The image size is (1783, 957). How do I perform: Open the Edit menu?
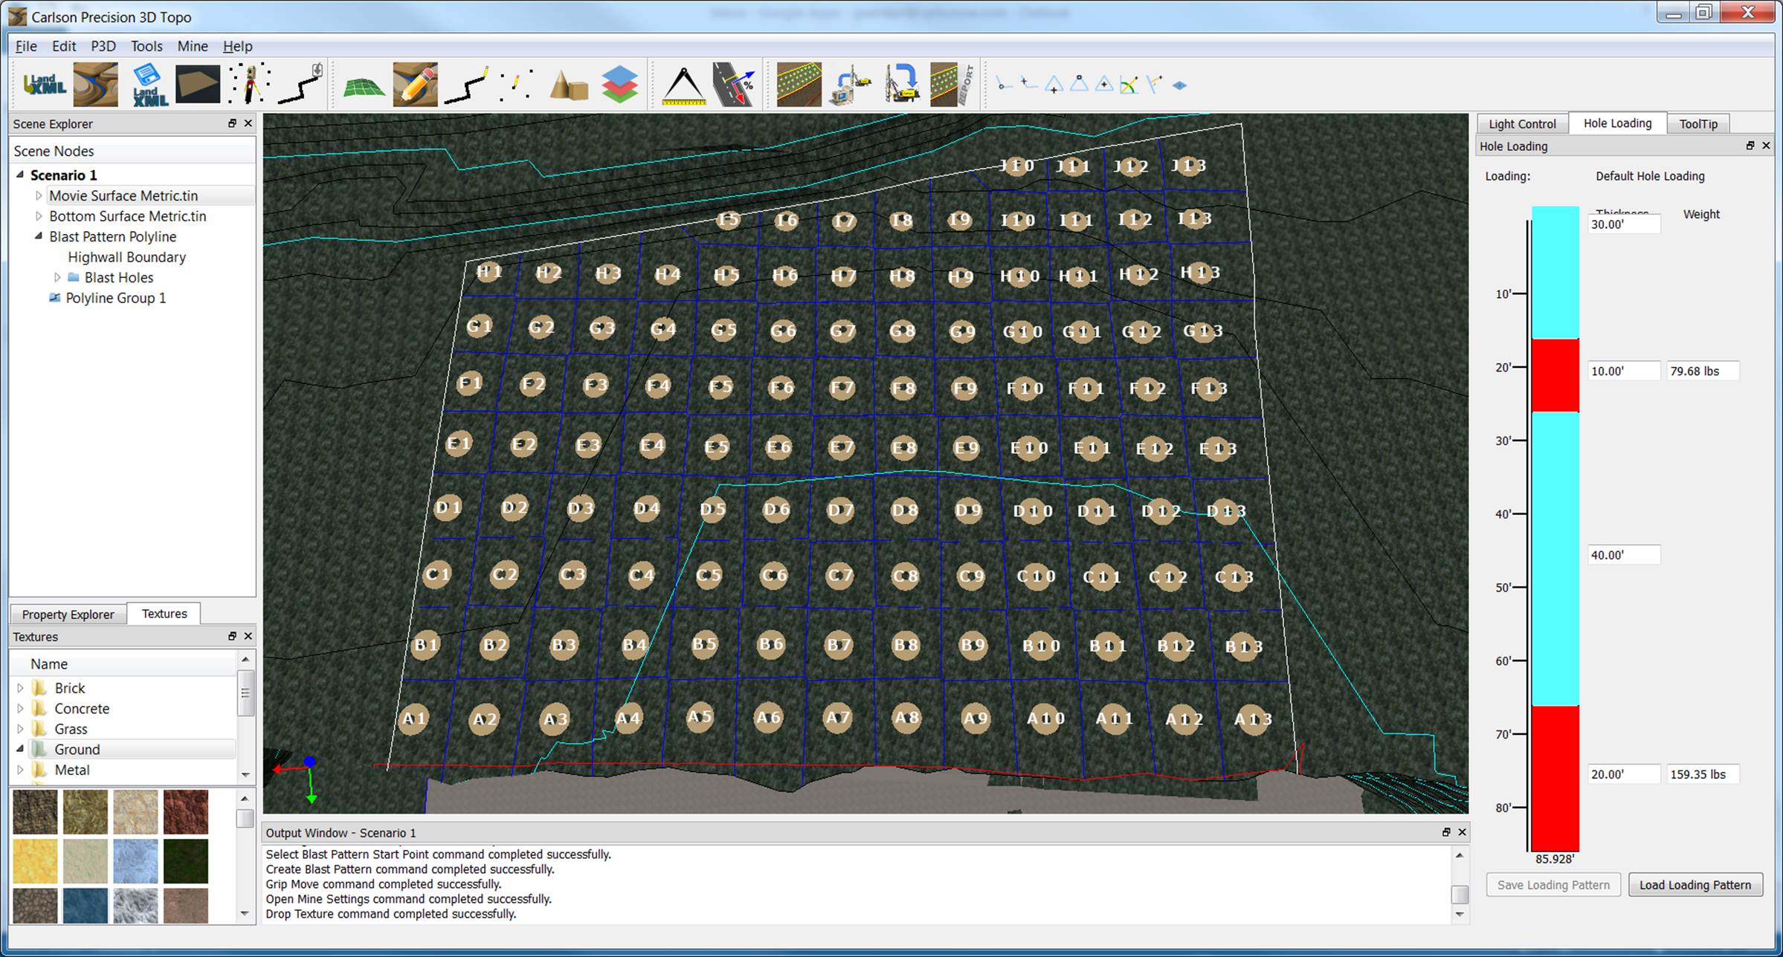pyautogui.click(x=64, y=46)
